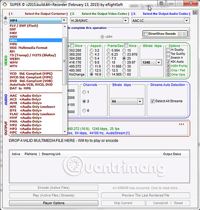Image resolution: width=200 pixels, height=210 pixels.
Task: Open the audio bitrate 64 dropdown
Action: [x=140, y=101]
